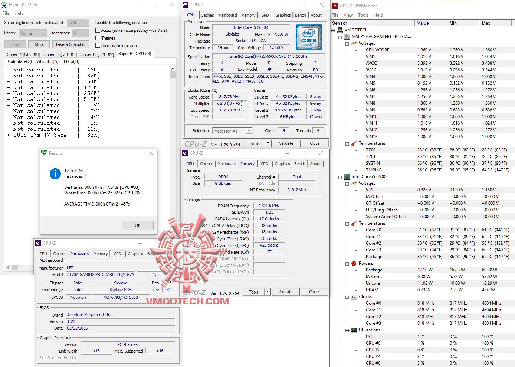Click the small icon in Results dialog title
515x367 pixels.
pyautogui.click(x=44, y=153)
